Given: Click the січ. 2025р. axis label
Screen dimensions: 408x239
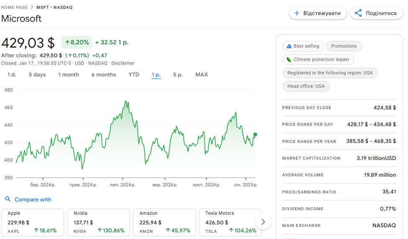Looking at the screenshot, I should click(x=246, y=185).
